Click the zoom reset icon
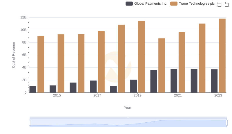The height and width of the screenshot is (134, 232). (226, 4)
